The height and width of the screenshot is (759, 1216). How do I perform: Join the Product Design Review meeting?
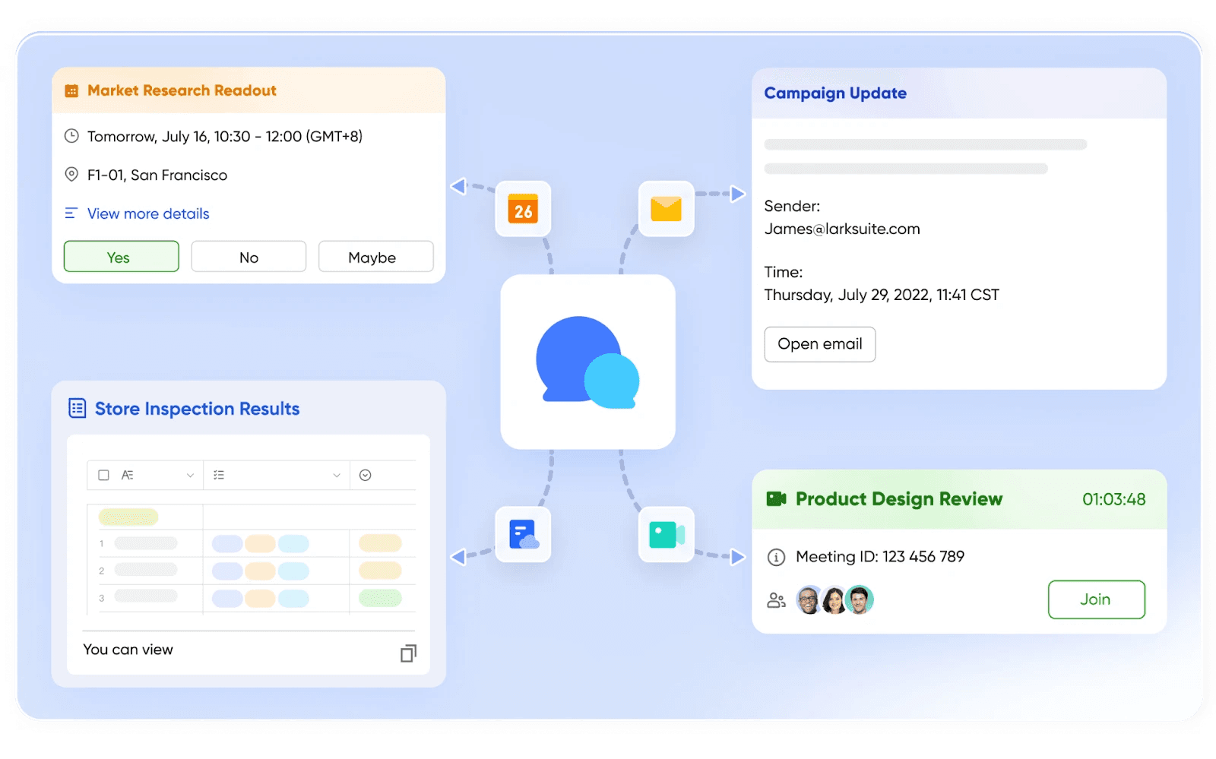pyautogui.click(x=1096, y=599)
